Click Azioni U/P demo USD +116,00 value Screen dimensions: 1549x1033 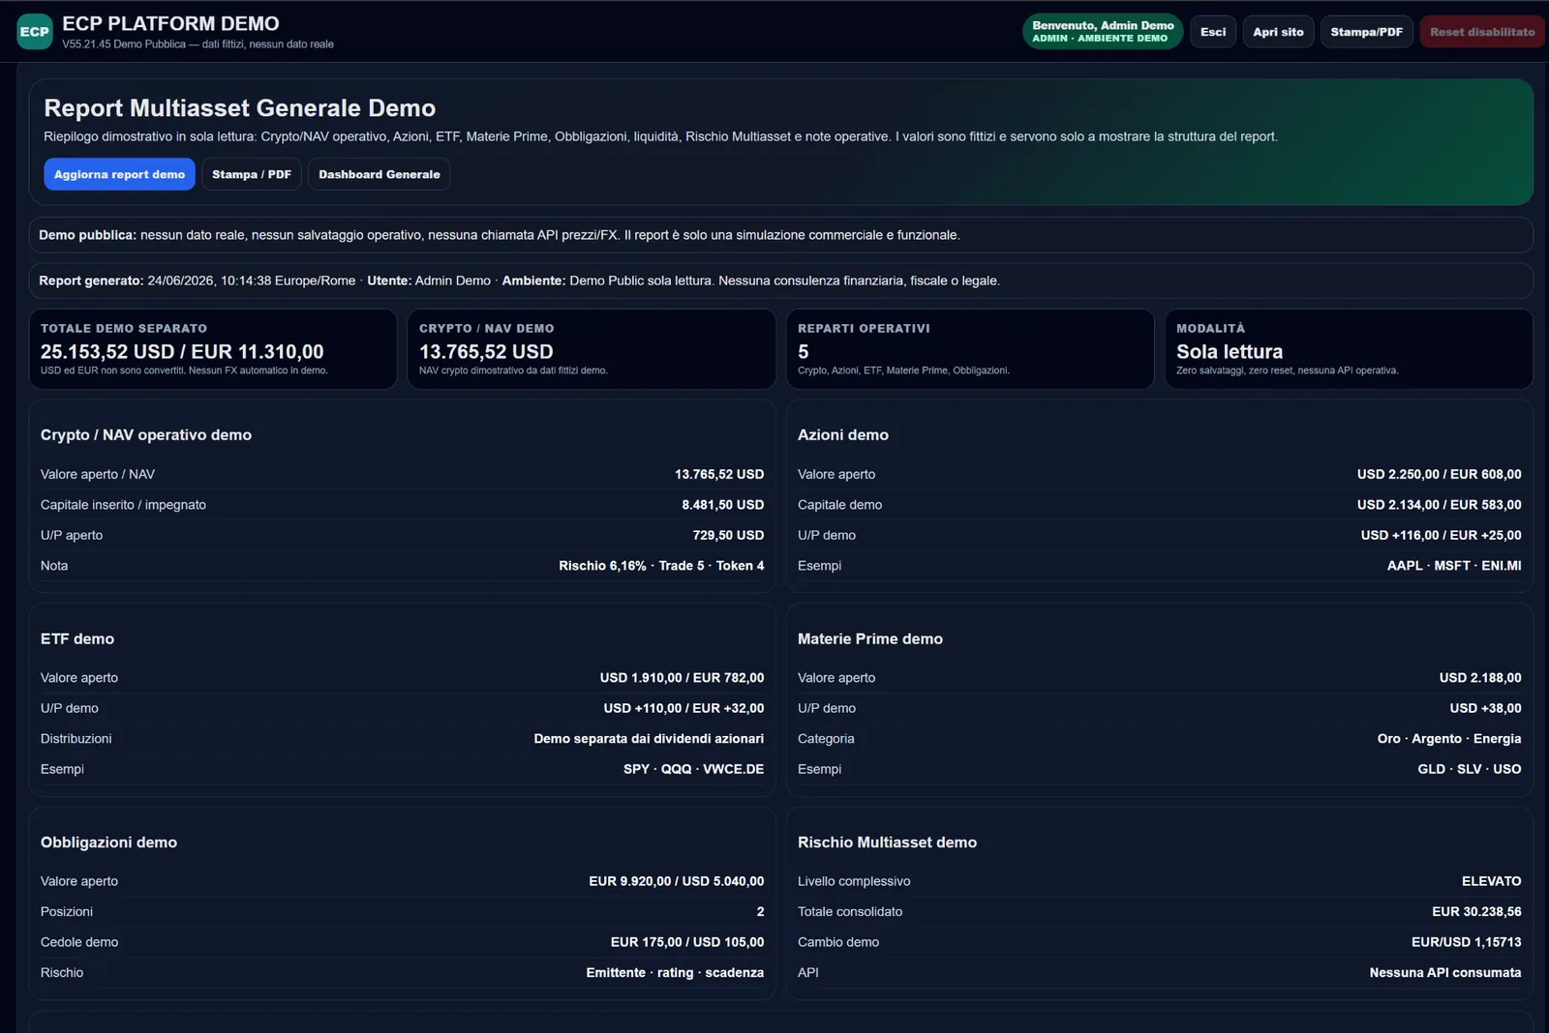coord(1441,535)
